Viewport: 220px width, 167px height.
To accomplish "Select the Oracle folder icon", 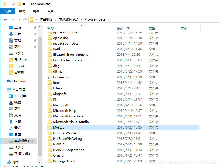I will 50,156.
